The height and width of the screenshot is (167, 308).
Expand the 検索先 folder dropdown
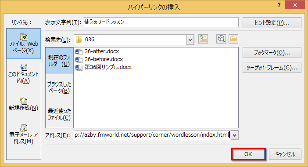[190, 40]
